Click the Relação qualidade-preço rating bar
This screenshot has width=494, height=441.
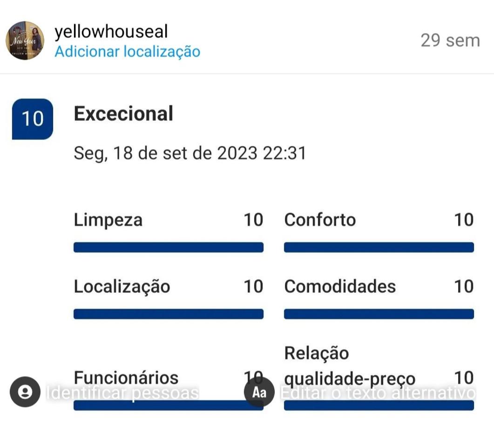(379, 406)
